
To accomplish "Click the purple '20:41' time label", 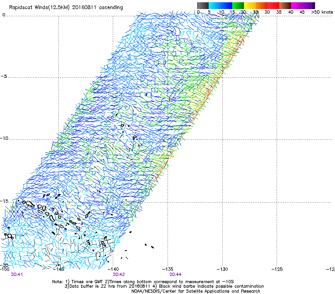I will point(17,275).
